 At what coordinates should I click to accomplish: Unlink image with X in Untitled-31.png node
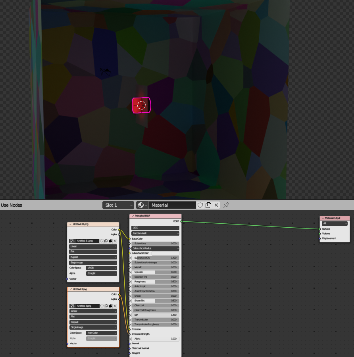click(x=115, y=241)
